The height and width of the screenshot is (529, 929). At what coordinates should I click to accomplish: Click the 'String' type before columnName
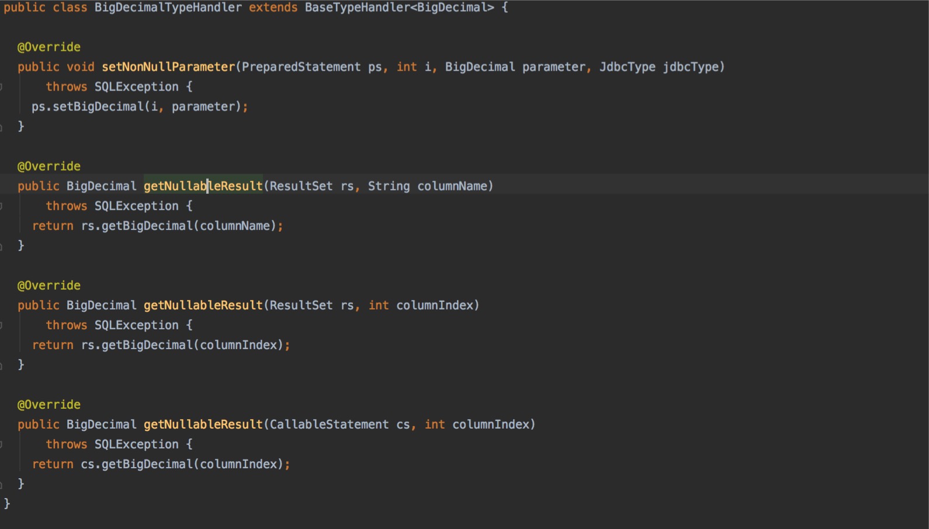click(389, 186)
